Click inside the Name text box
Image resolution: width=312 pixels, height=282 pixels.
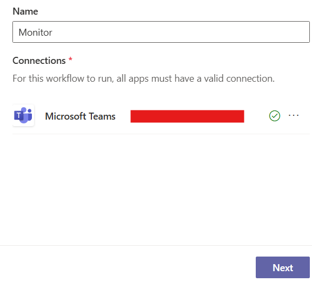pos(161,32)
